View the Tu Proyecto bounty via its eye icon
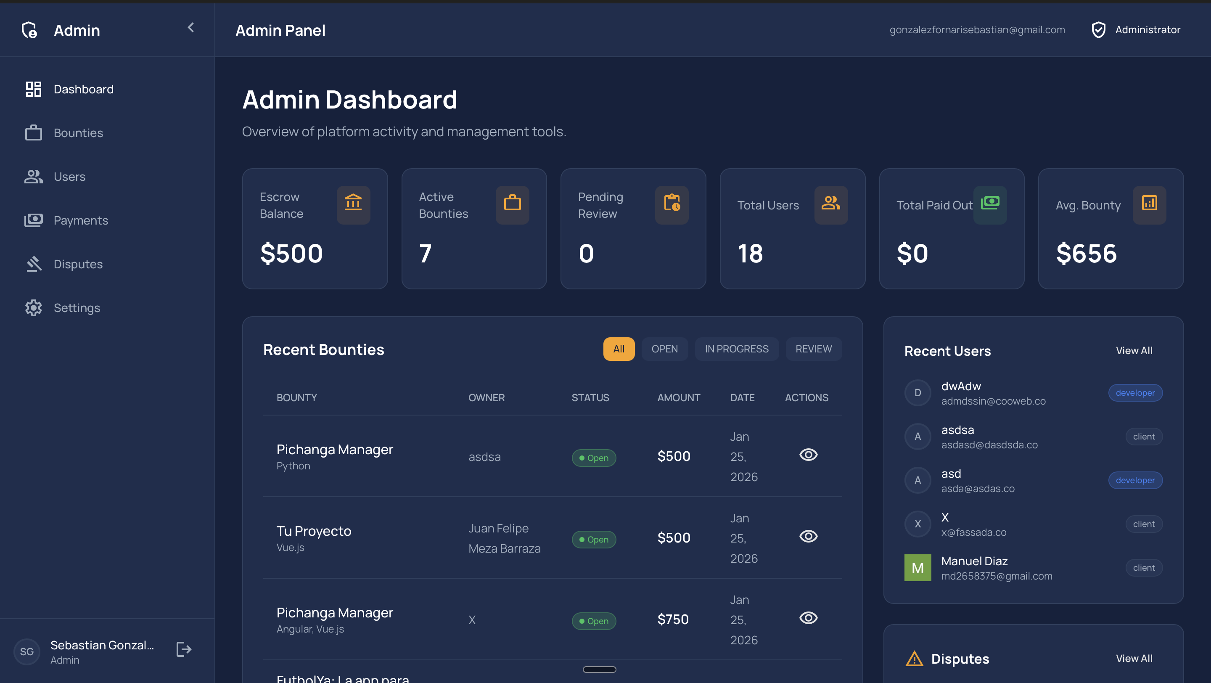The height and width of the screenshot is (683, 1211). pyautogui.click(x=808, y=536)
